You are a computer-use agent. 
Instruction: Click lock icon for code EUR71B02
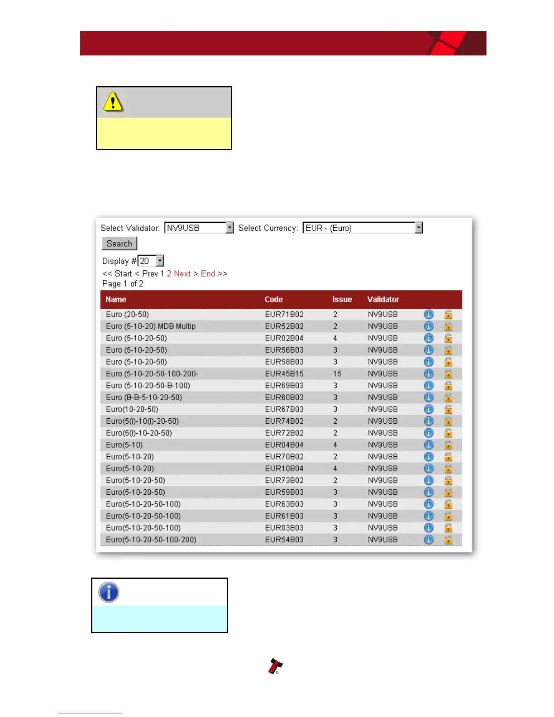click(448, 314)
